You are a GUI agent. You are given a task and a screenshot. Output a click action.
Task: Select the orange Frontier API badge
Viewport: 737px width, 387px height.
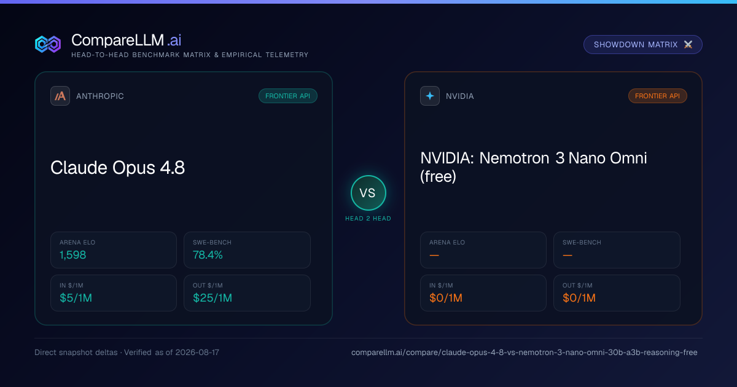pos(658,96)
